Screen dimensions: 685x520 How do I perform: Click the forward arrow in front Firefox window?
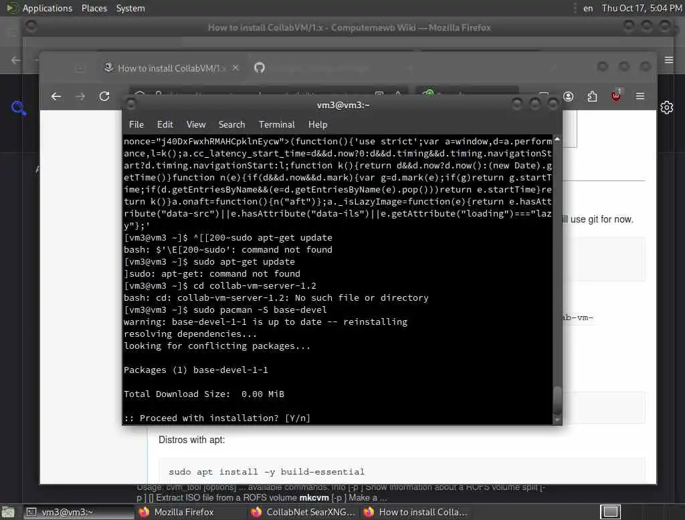(x=80, y=96)
